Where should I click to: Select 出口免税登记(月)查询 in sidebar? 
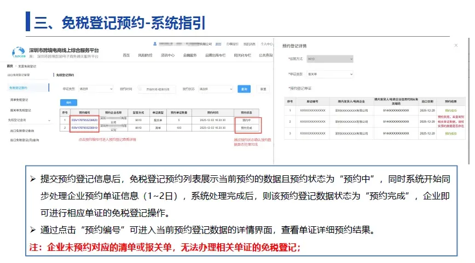click(x=25, y=140)
